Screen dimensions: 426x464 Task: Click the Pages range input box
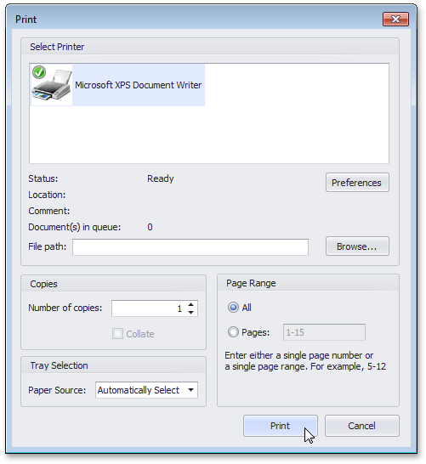pyautogui.click(x=324, y=332)
